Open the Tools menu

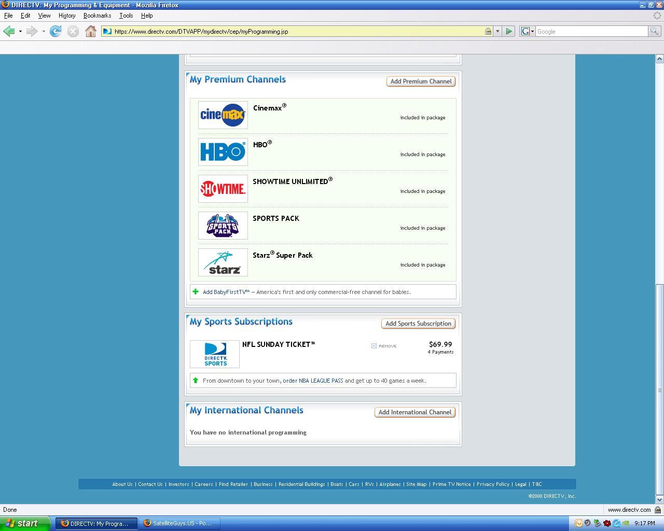[126, 16]
